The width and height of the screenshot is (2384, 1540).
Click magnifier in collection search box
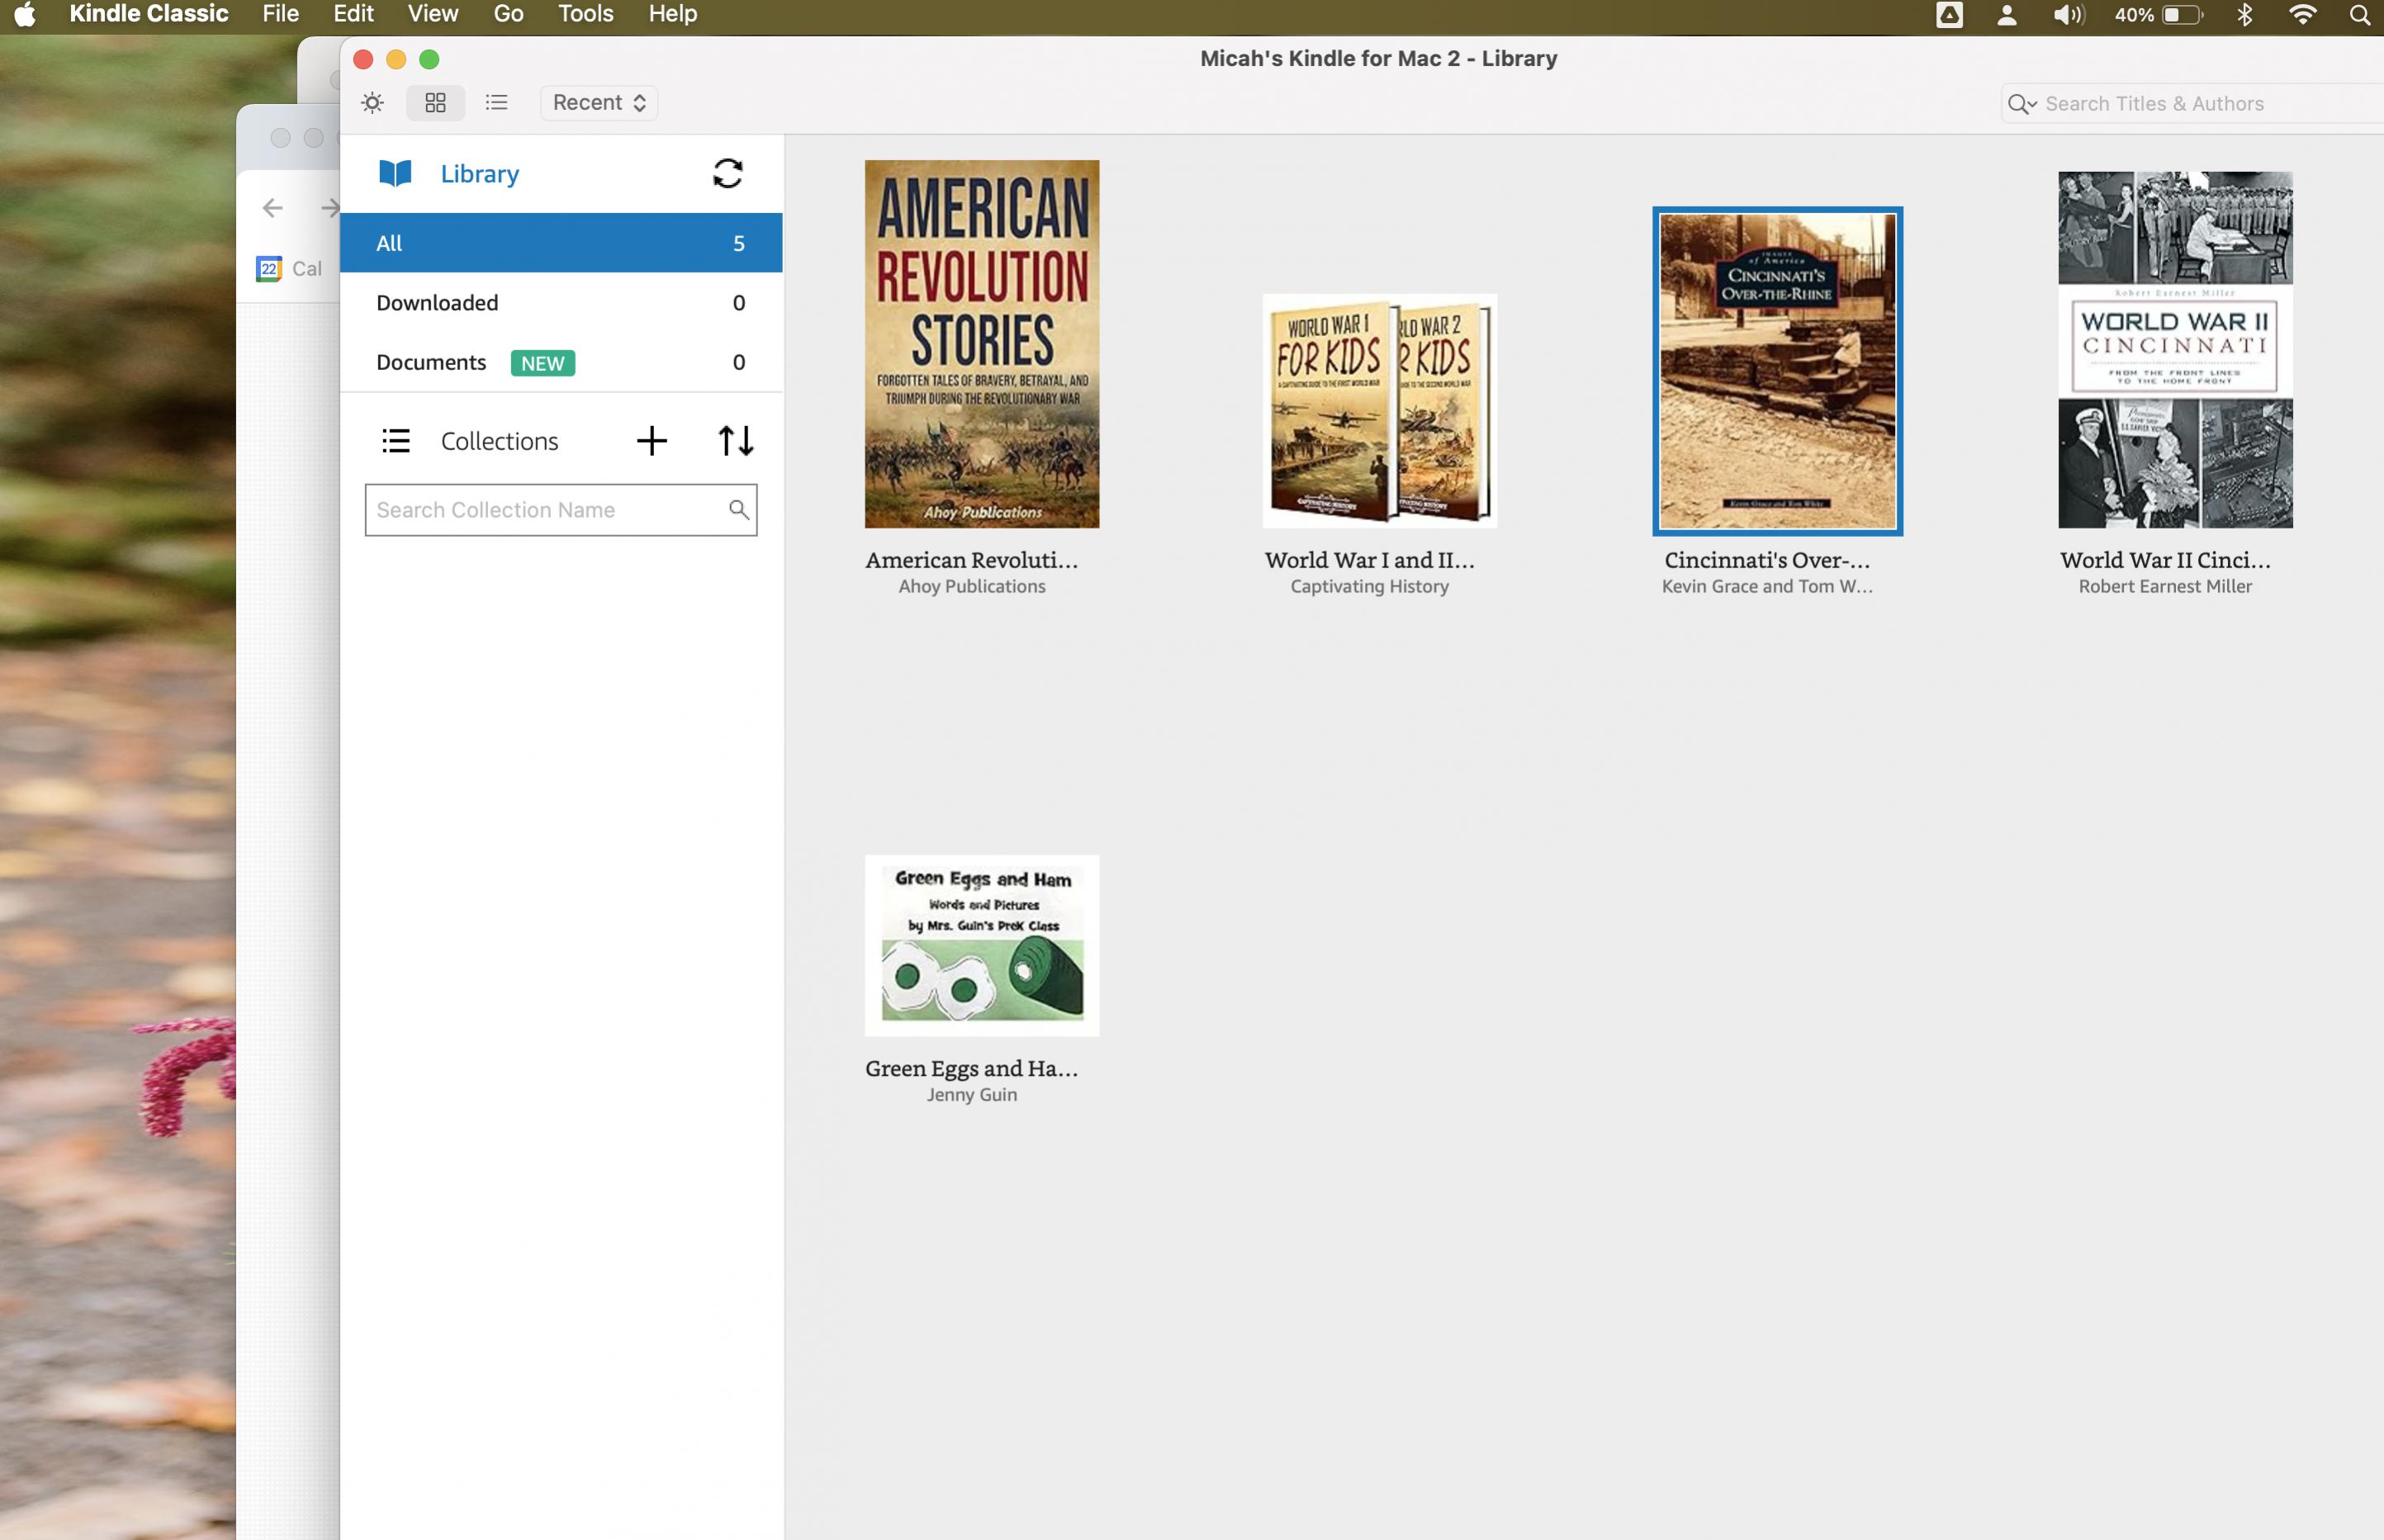pos(738,510)
